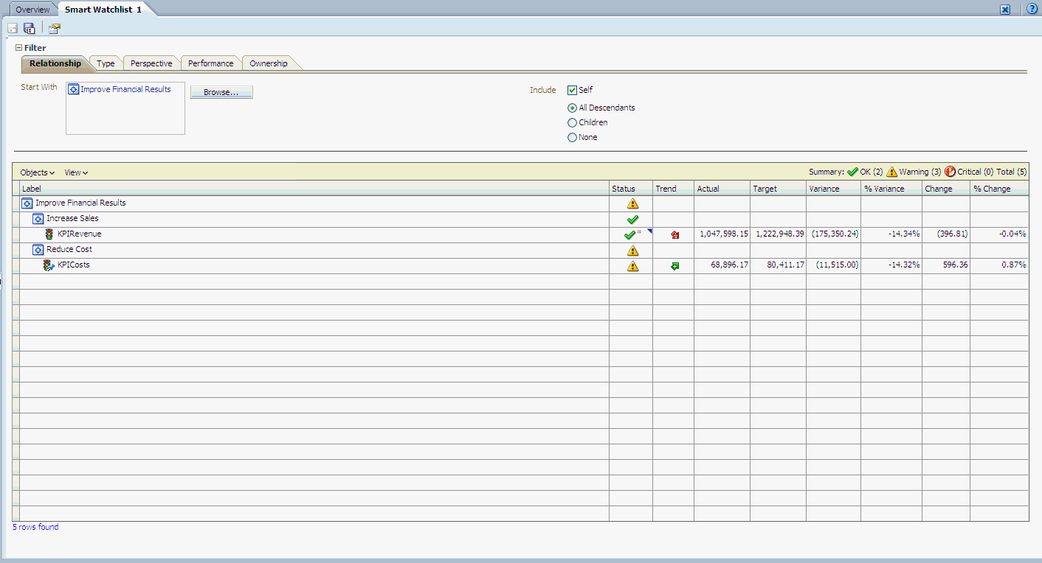Click the Status column header
This screenshot has width=1042, height=563.
(x=631, y=189)
